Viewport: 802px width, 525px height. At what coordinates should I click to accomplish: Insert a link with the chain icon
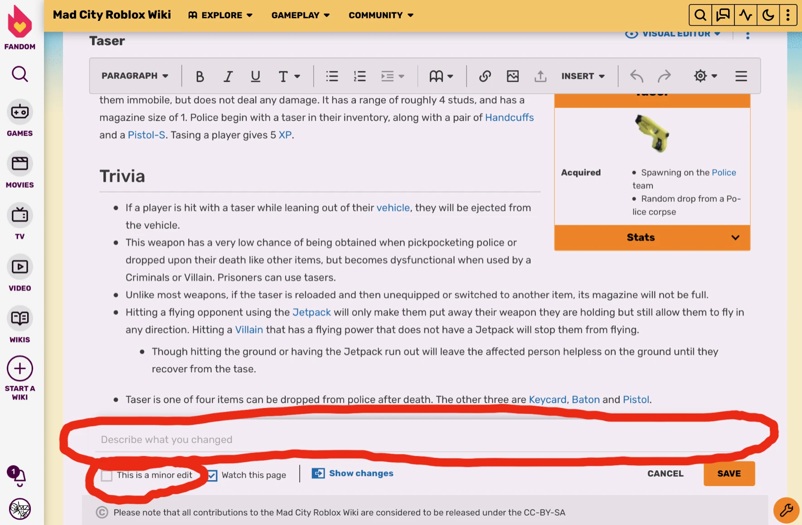point(485,76)
